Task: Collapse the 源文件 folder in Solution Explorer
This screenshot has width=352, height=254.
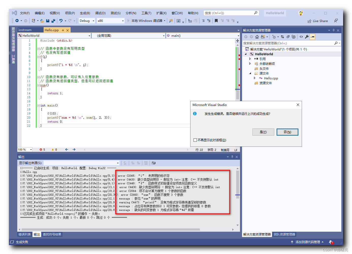Action: click(250, 73)
